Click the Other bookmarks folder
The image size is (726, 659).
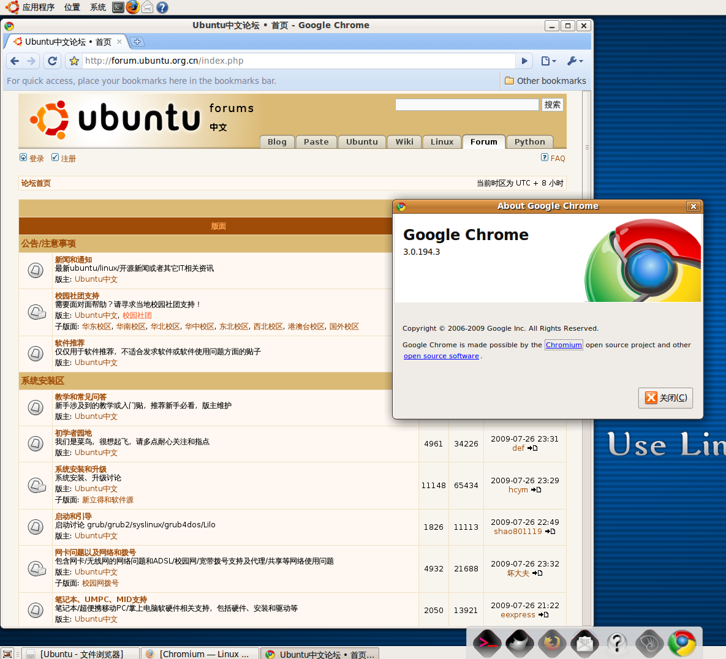tap(545, 80)
